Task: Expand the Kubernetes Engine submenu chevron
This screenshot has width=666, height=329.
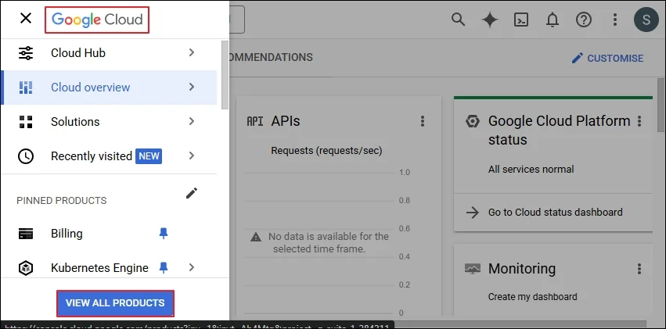Action: (x=192, y=267)
